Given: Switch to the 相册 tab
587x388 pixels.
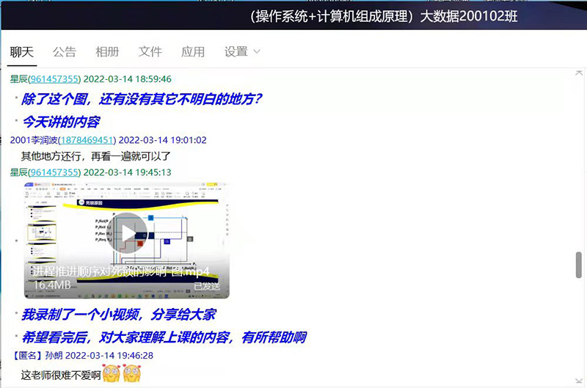Looking at the screenshot, I should (x=107, y=51).
